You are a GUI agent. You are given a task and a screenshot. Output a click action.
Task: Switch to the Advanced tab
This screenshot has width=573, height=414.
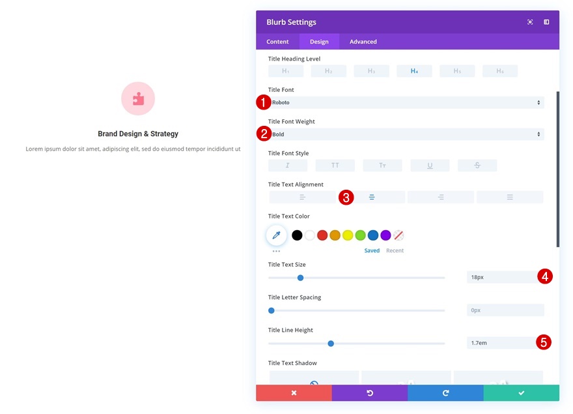coord(363,42)
